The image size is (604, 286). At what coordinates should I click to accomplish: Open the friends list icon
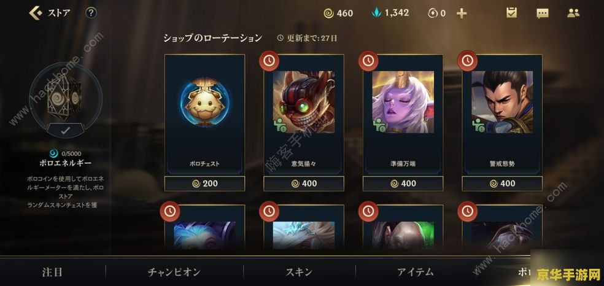(573, 13)
